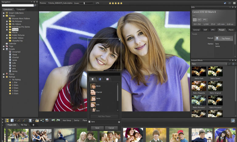Click the globe icon in the top bar
This screenshot has width=237, height=142.
coord(225,3)
